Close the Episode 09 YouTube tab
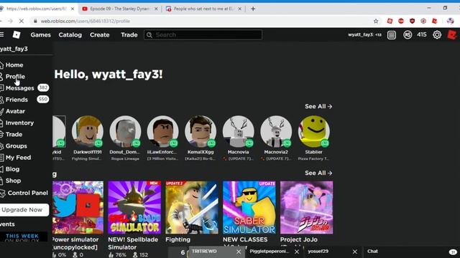This screenshot has width=460, height=258. pyautogui.click(x=157, y=9)
